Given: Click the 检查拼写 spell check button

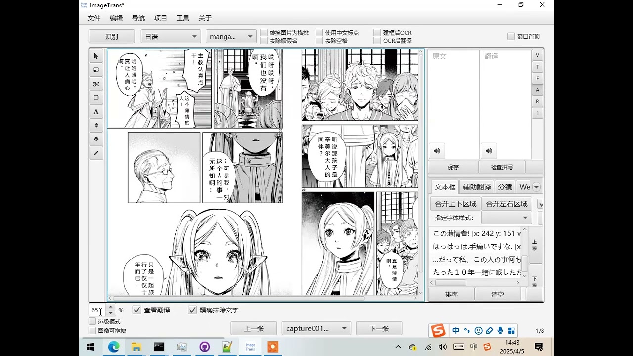Looking at the screenshot, I should tap(501, 167).
